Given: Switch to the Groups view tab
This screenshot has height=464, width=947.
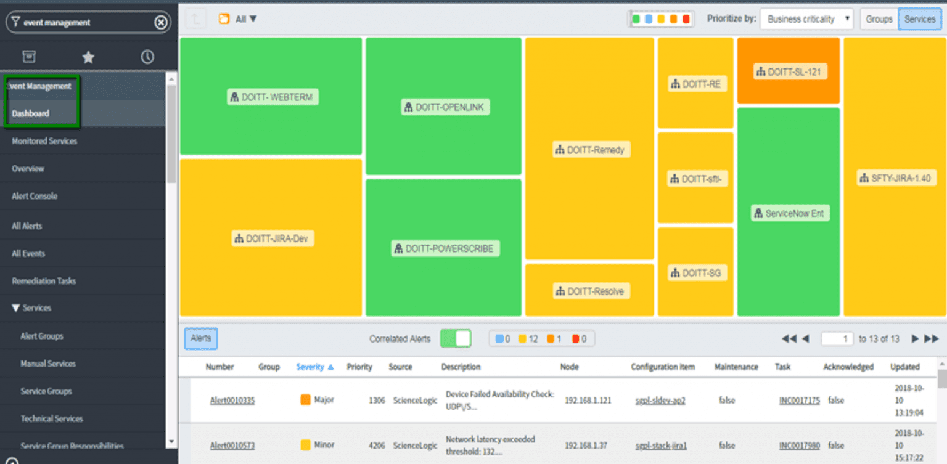Looking at the screenshot, I should [878, 18].
